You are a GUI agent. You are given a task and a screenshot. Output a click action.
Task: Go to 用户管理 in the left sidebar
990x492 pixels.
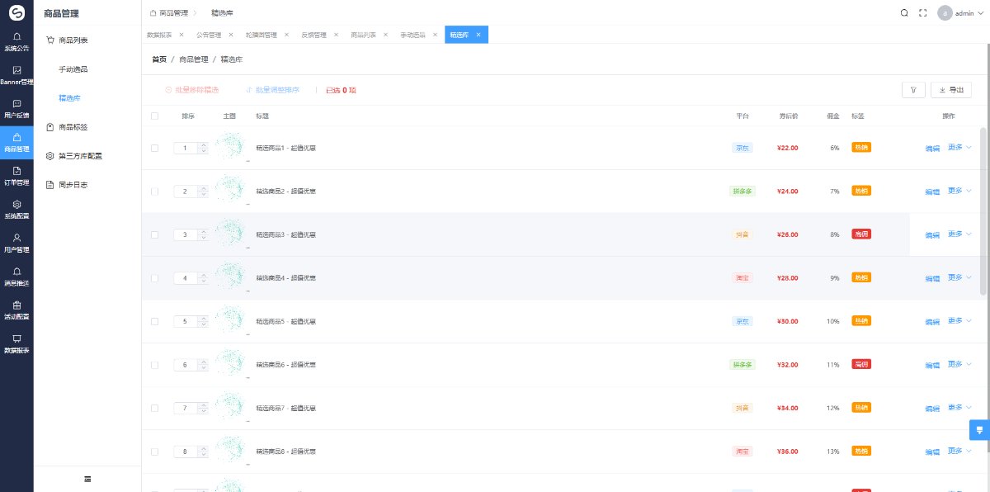pyautogui.click(x=16, y=243)
